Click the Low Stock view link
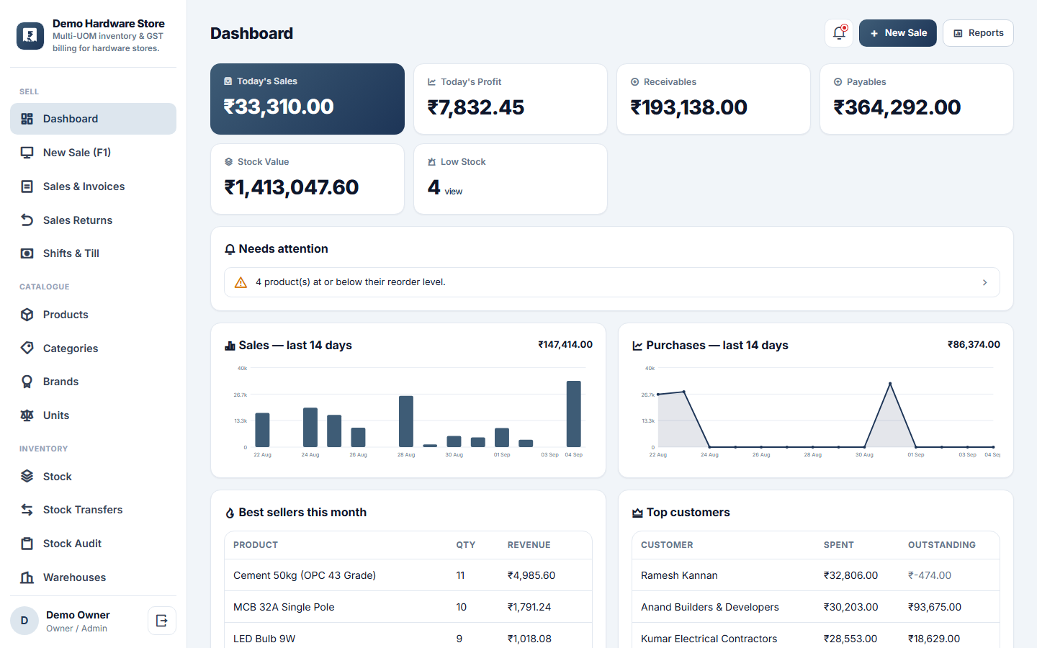1037x648 pixels. point(454,192)
